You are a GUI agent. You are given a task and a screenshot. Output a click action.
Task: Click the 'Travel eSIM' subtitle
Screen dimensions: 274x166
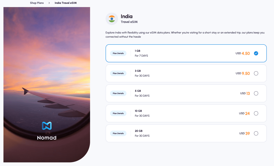129,22
